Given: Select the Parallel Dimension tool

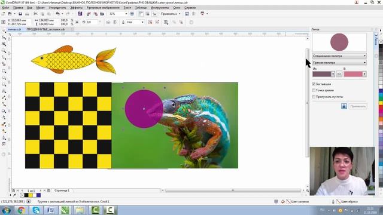Looking at the screenshot, I should [4, 97].
